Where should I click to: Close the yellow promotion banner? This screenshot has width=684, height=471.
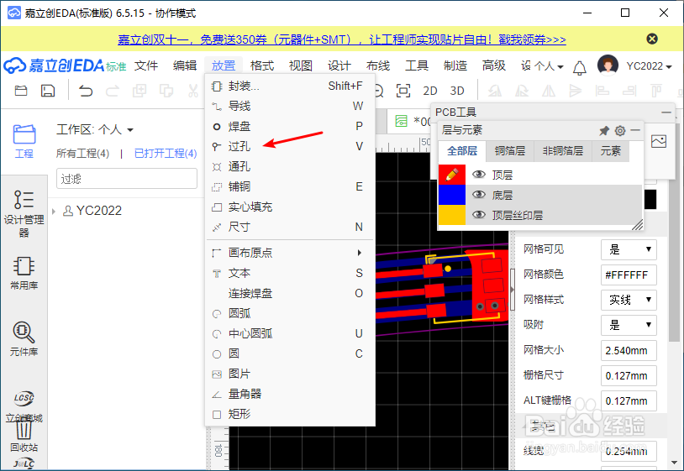pos(652,39)
